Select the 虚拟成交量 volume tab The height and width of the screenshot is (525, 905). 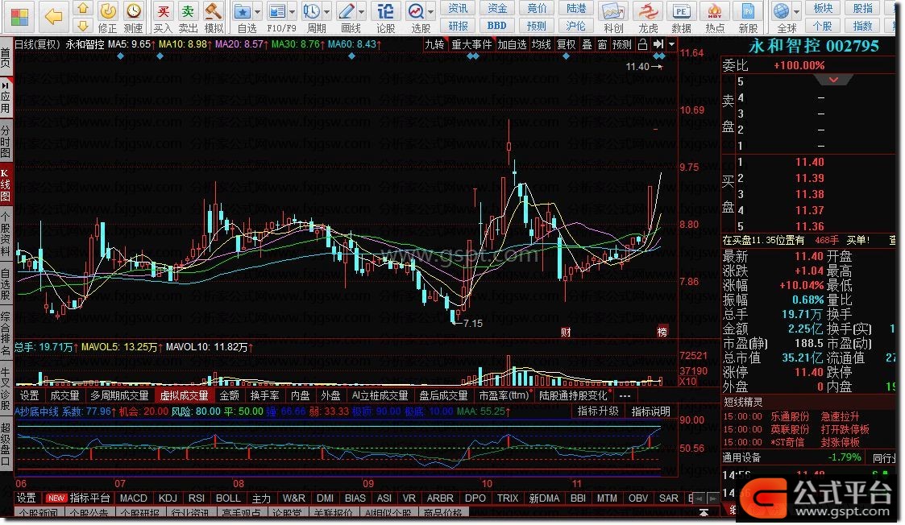pyautogui.click(x=184, y=396)
